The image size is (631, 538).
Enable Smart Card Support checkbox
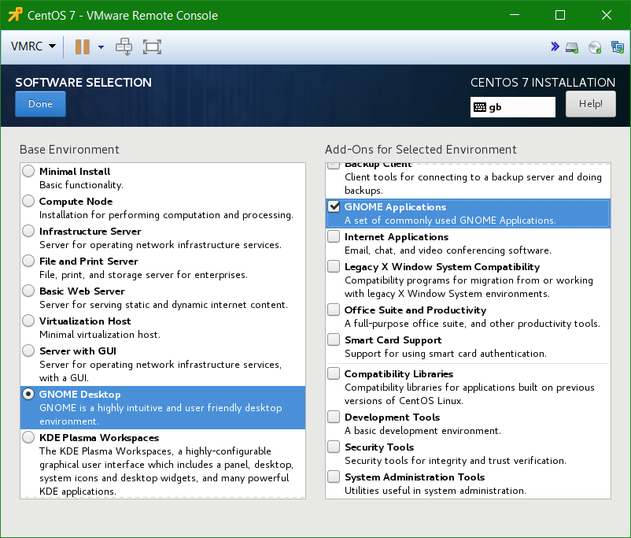334,339
